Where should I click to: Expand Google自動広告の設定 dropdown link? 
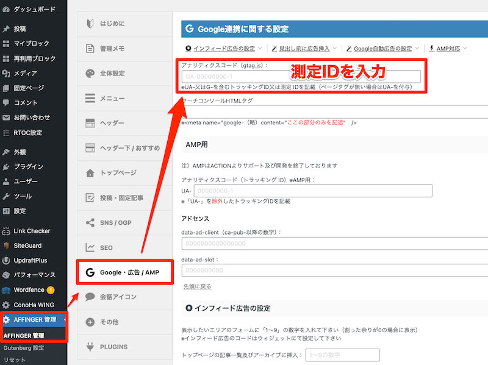click(x=383, y=48)
